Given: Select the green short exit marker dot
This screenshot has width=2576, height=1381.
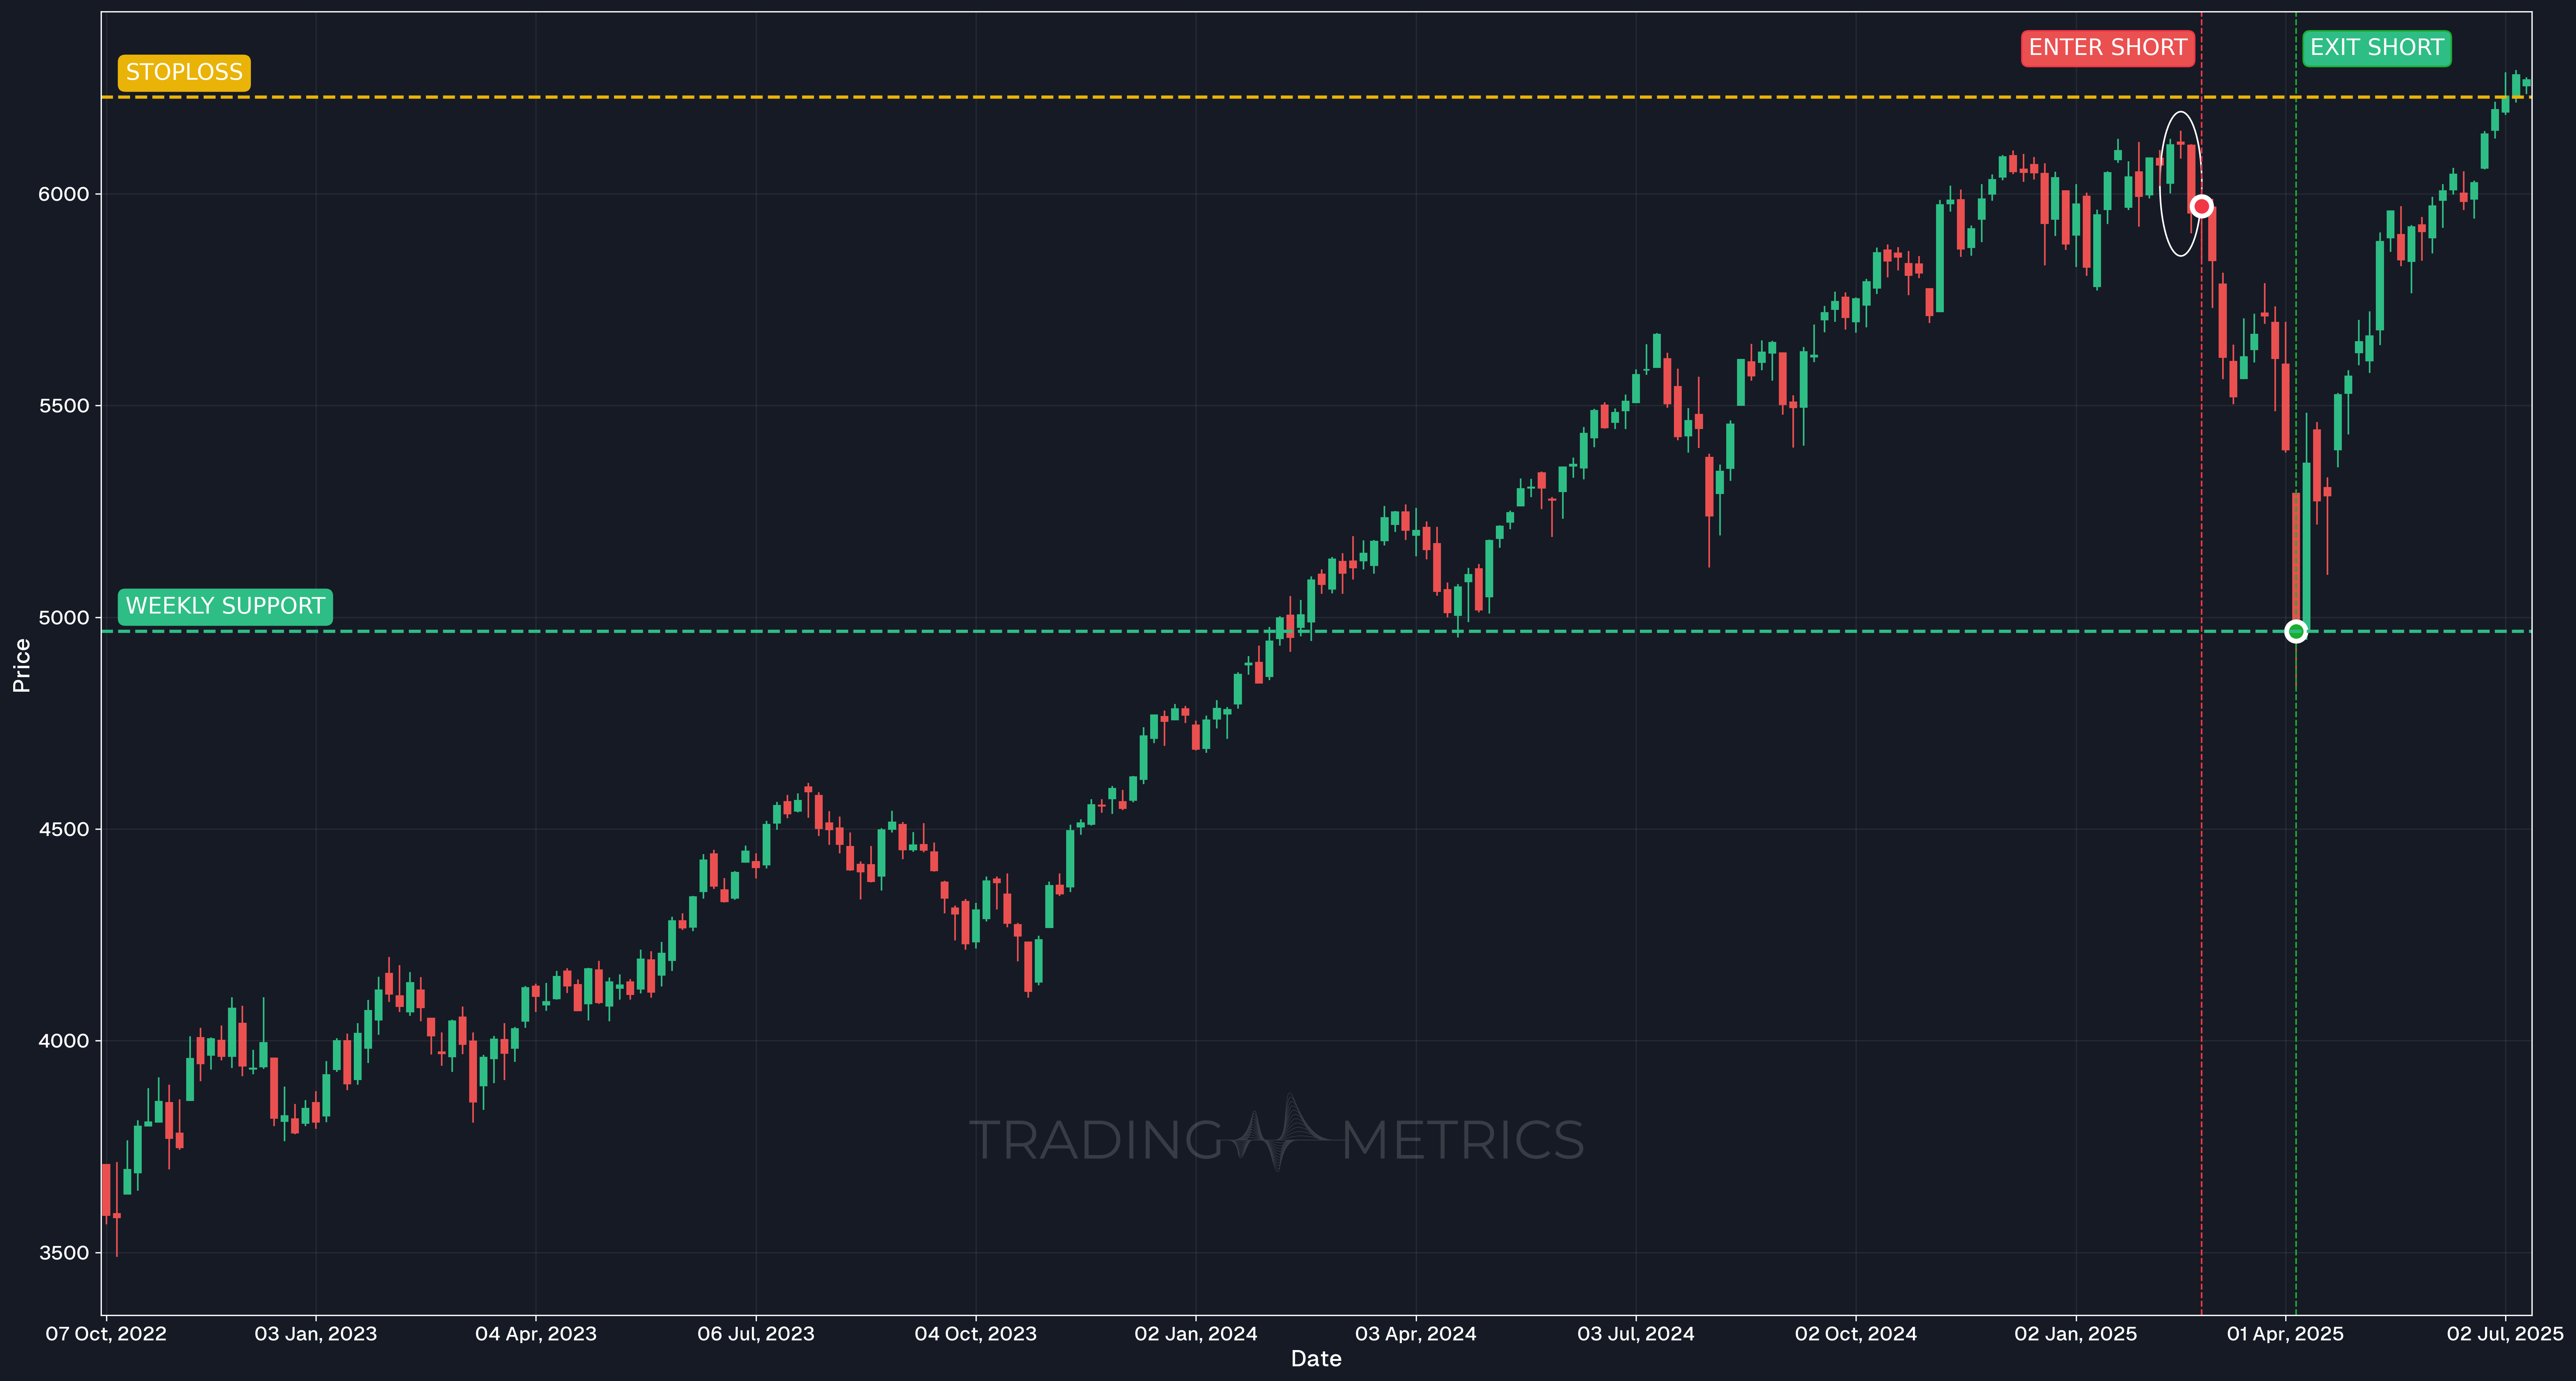Looking at the screenshot, I should 2296,632.
